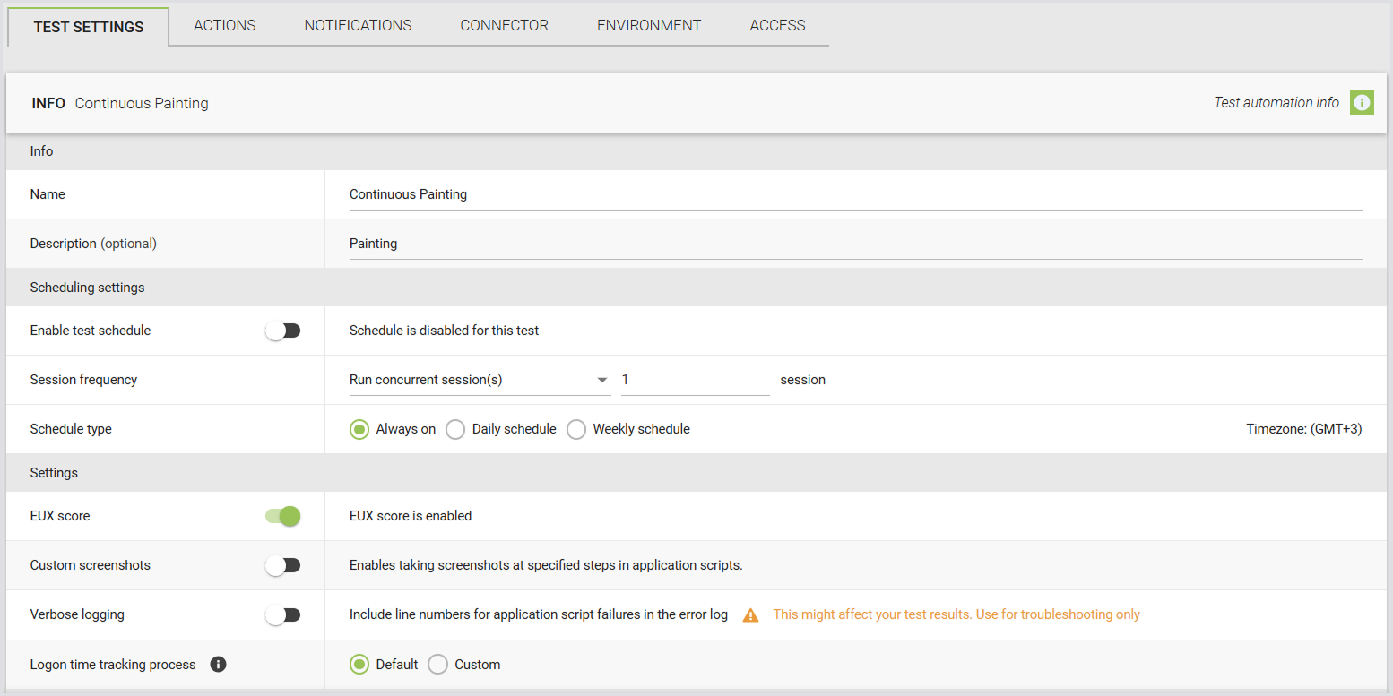Image resolution: width=1393 pixels, height=696 pixels.
Task: Choose Custom logon time tracking process
Action: tap(437, 665)
